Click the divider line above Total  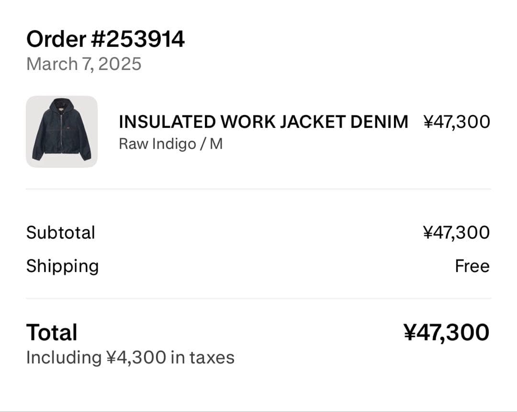[x=258, y=299]
